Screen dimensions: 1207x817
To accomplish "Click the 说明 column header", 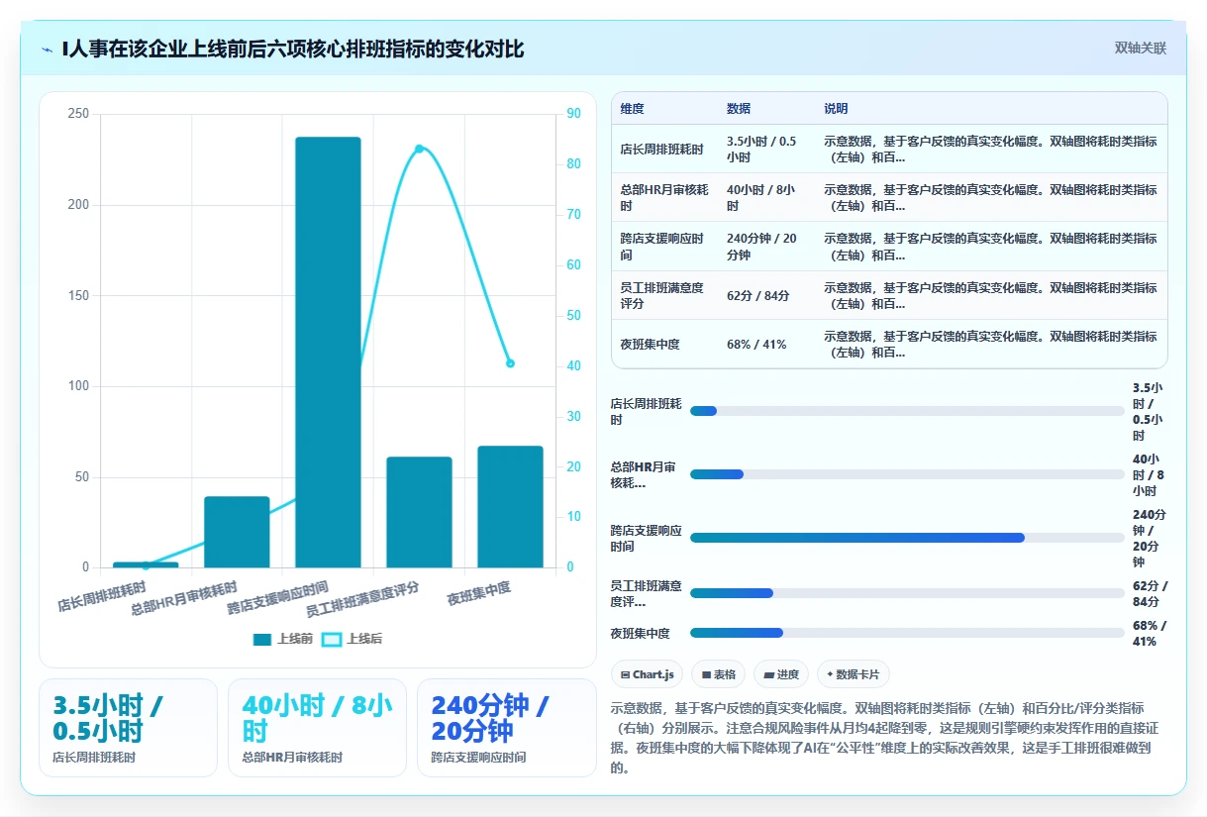I will (x=836, y=109).
